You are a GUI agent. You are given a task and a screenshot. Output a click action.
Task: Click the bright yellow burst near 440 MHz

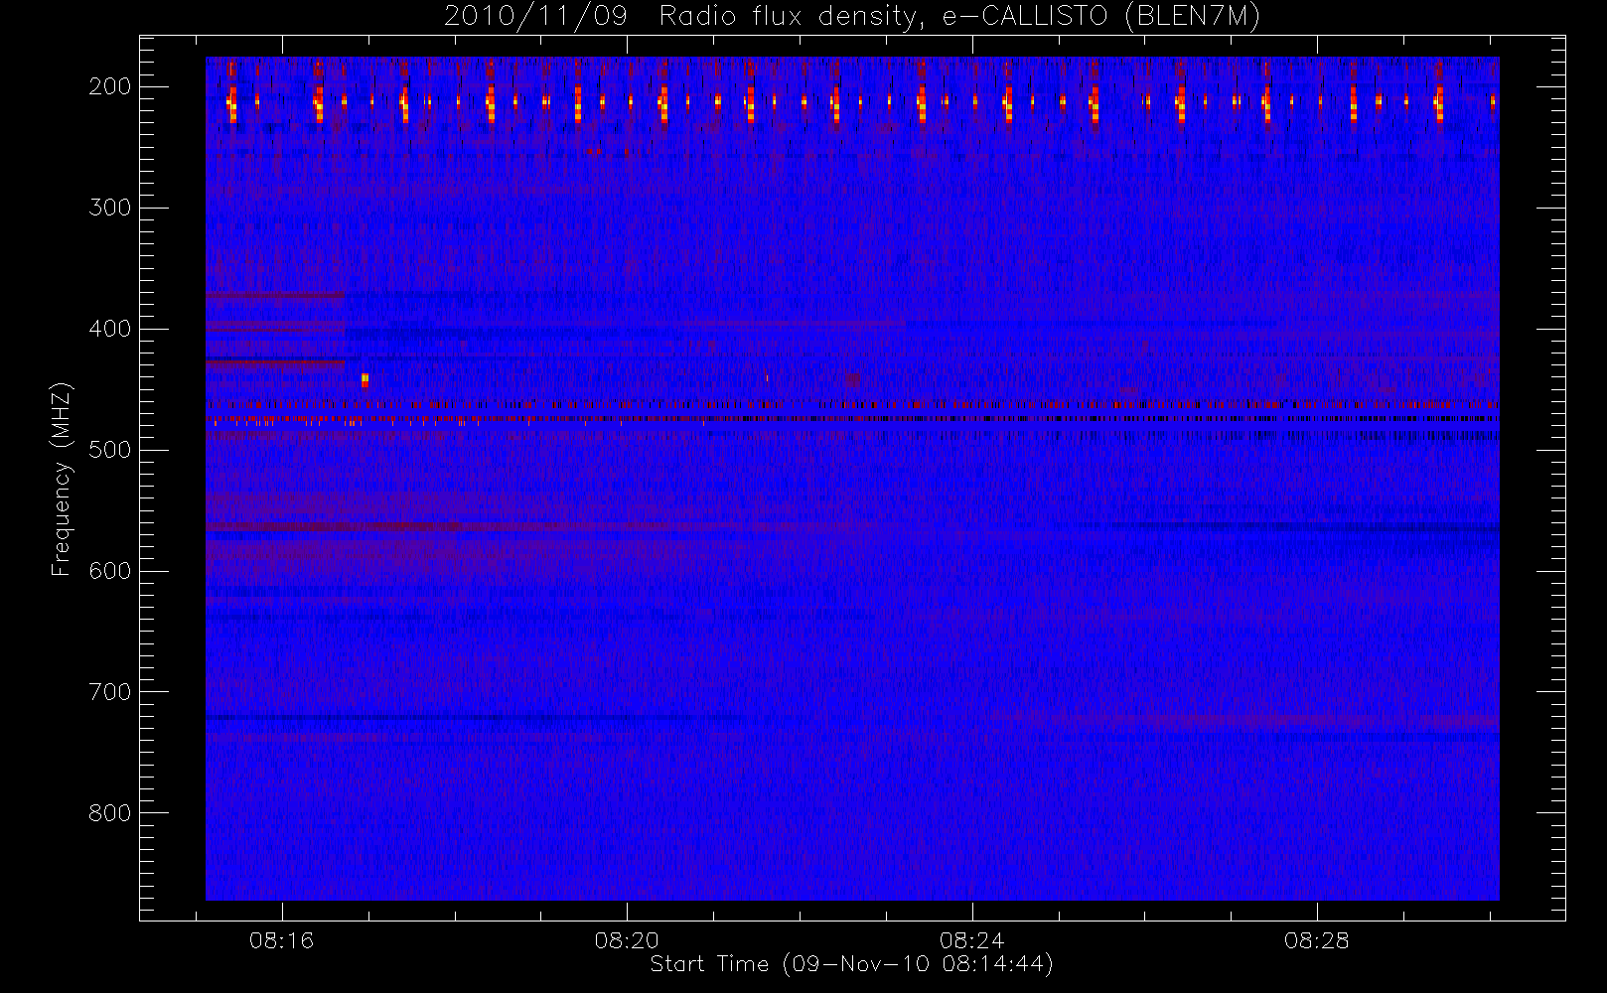pos(365,379)
